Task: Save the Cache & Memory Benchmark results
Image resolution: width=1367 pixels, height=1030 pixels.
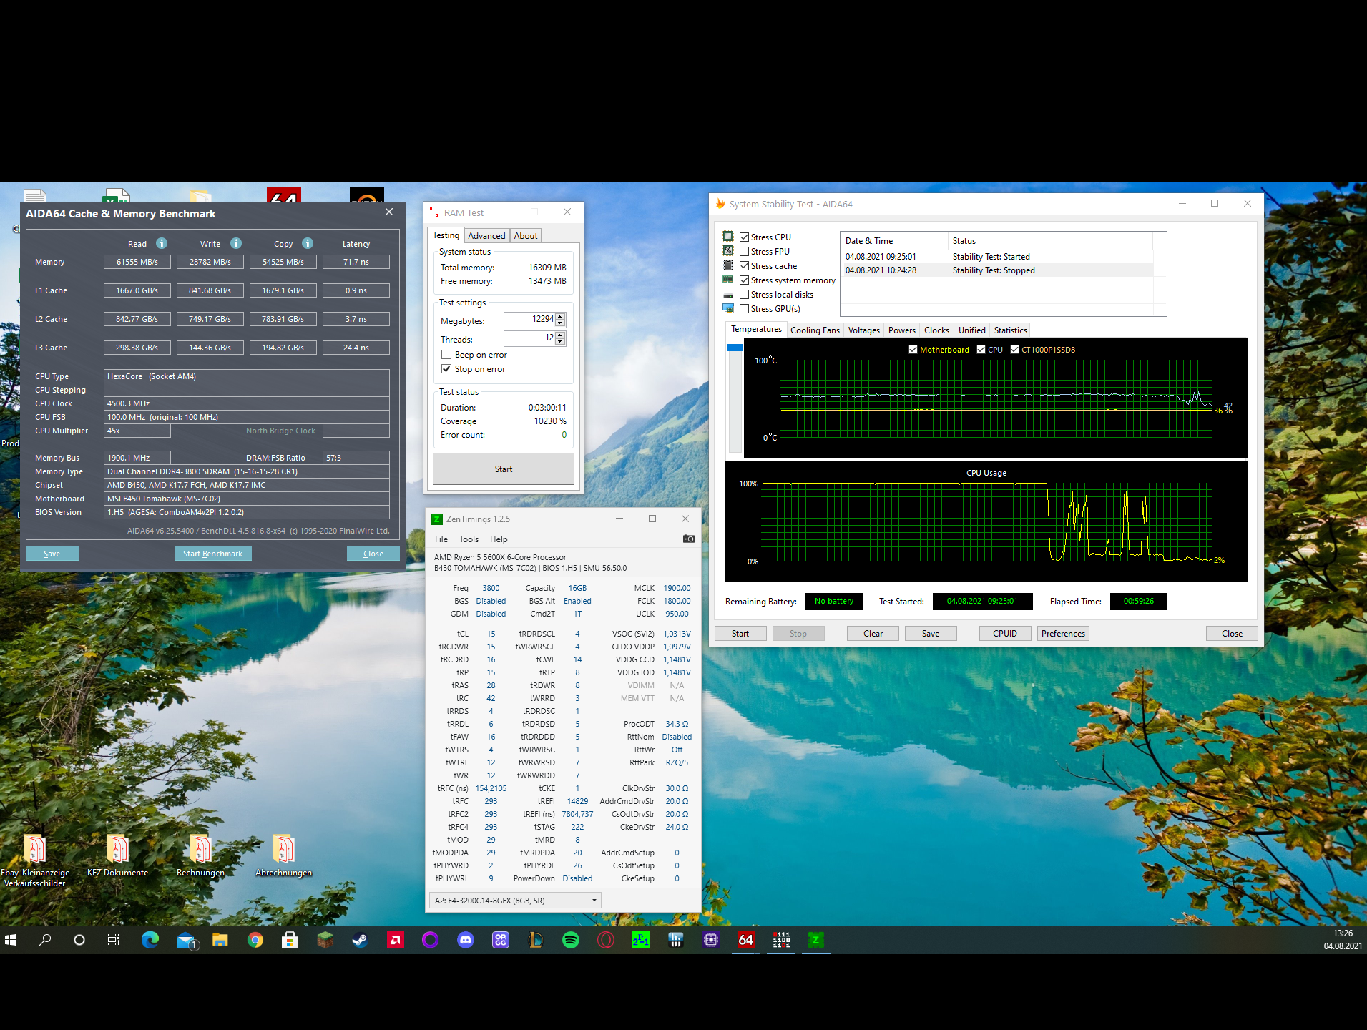Action: pyautogui.click(x=52, y=554)
